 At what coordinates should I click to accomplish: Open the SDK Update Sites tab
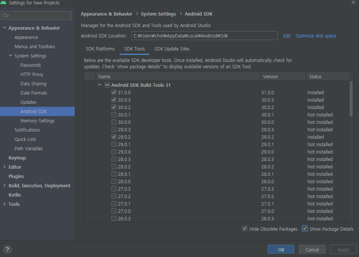172,49
